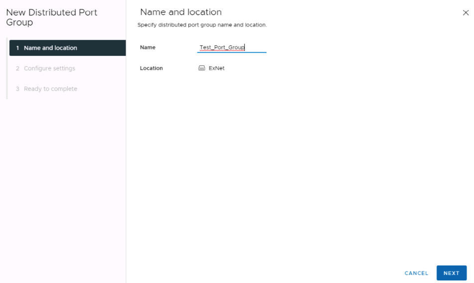This screenshot has height=283, width=474.
Task: Click the Location label
Action: 151,68
